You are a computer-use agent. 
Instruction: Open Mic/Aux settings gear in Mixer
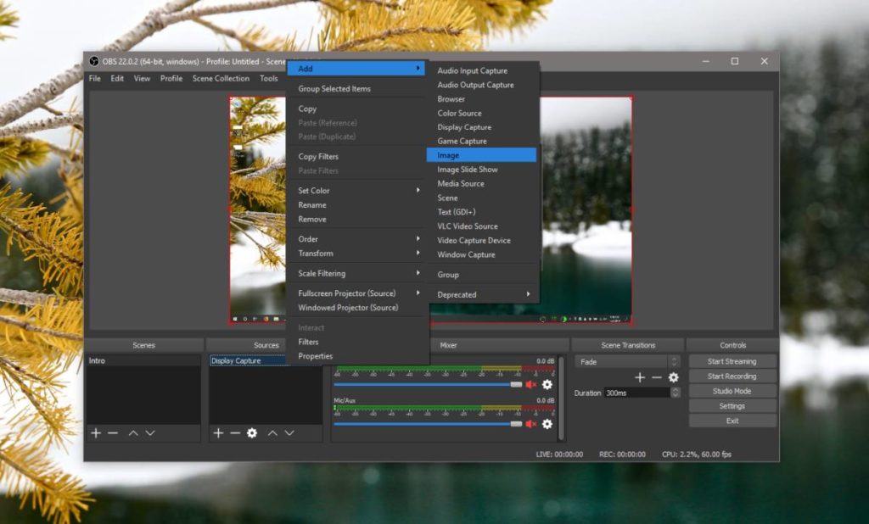[x=547, y=424]
